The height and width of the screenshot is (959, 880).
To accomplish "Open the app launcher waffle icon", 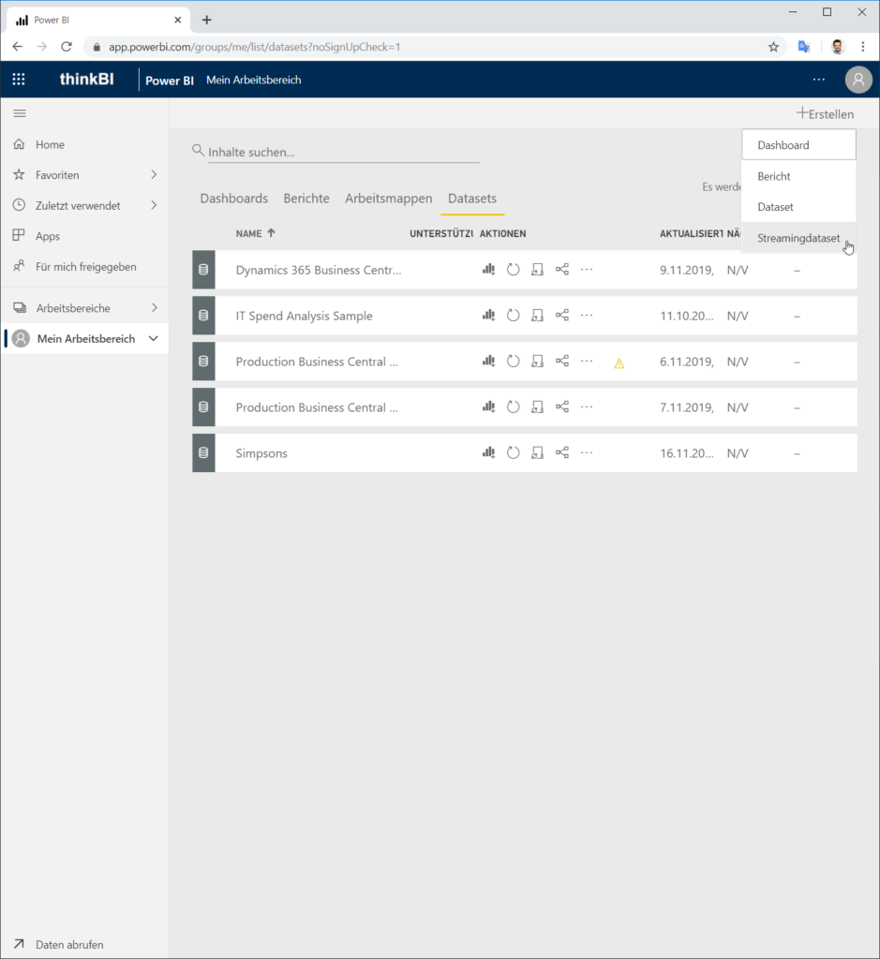I will (19, 80).
